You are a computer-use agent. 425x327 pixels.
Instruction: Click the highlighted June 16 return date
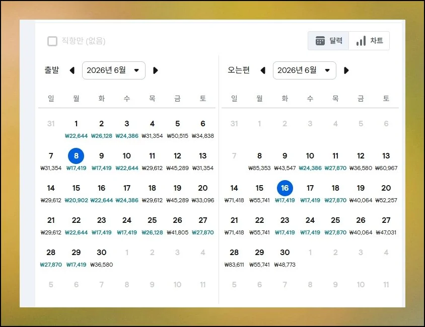[x=285, y=188]
